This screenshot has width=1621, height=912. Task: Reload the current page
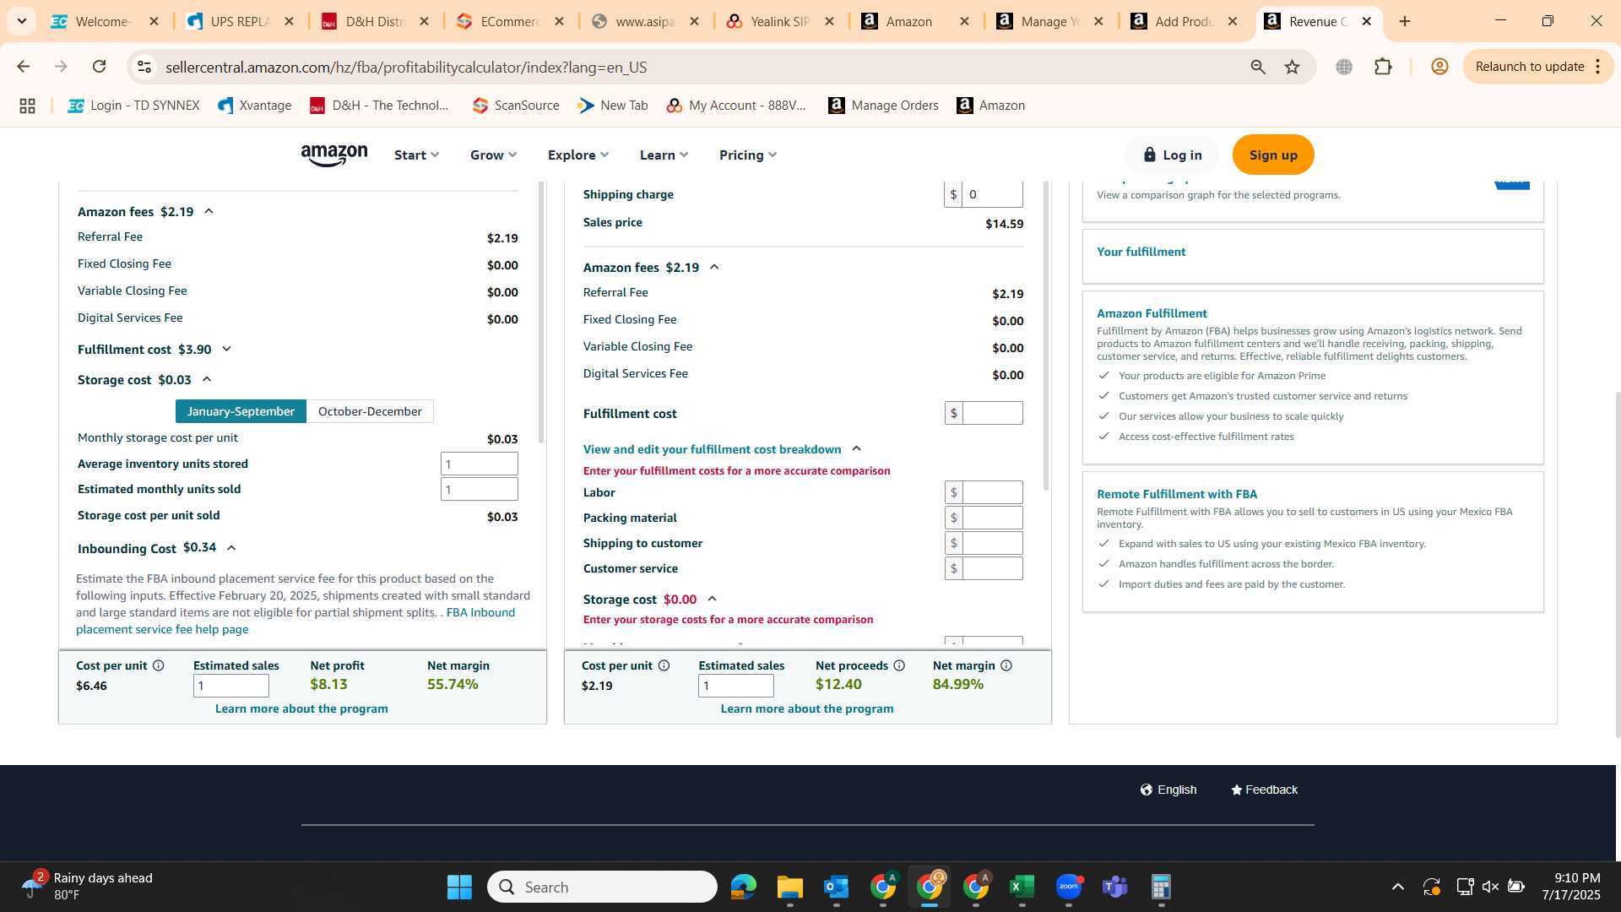(99, 67)
